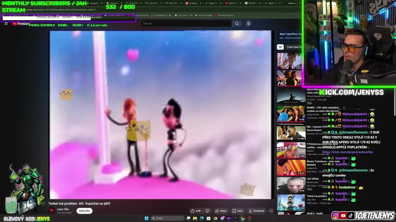396x222 pixels.
Task: Open the LEO UPADL video thumbnail
Action: coord(291,185)
